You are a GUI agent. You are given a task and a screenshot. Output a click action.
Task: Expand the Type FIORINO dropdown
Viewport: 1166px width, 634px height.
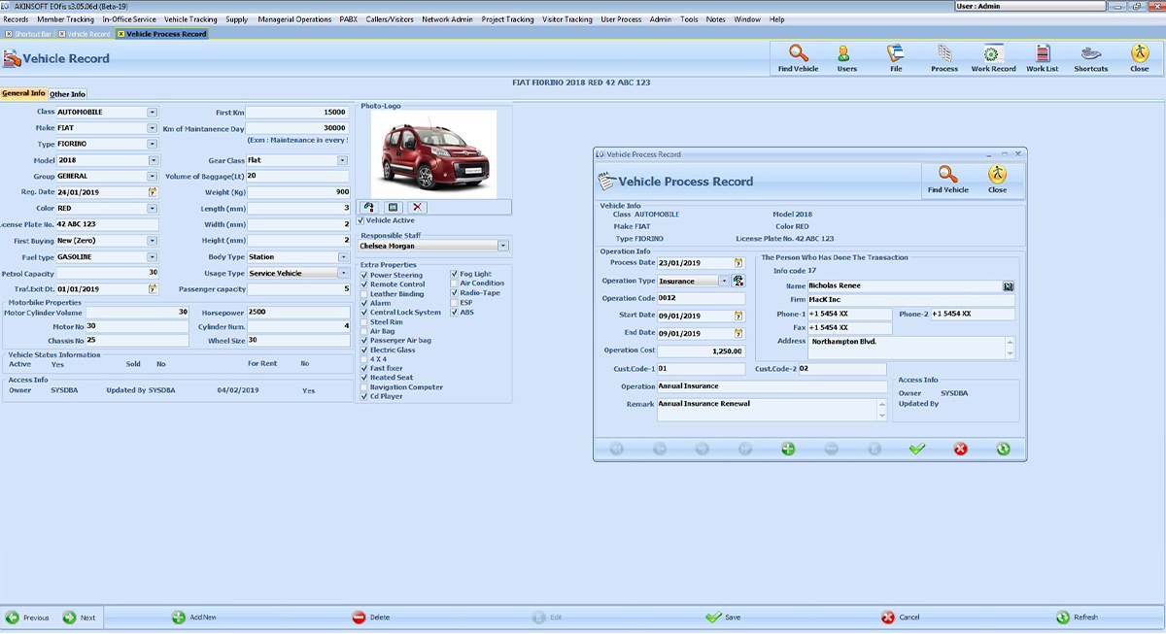click(153, 144)
